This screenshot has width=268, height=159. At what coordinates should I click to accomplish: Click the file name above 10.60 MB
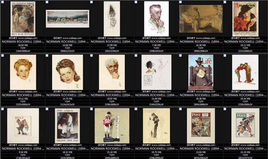68,42
